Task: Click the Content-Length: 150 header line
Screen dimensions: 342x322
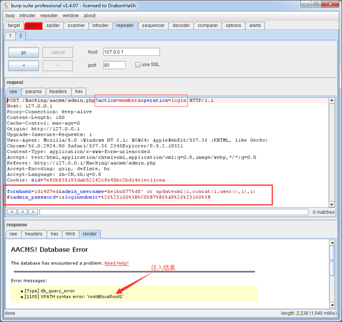Action: [x=36, y=117]
